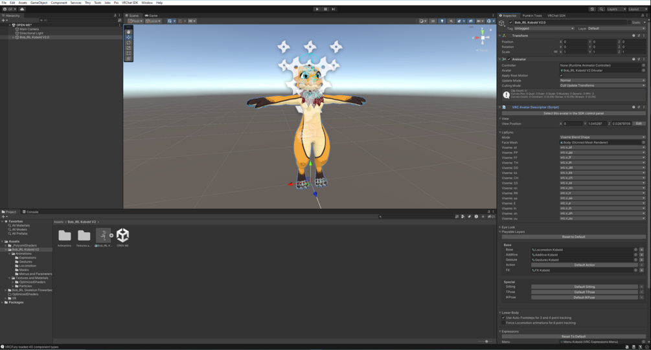This screenshot has width=651, height=350.
Task: Click Select this avatar in SDK control panel
Action: (574, 113)
